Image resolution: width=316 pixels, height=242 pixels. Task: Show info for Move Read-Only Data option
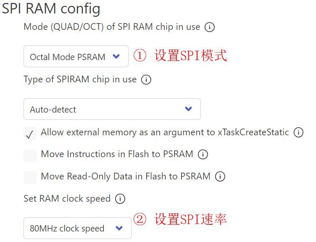point(220,177)
